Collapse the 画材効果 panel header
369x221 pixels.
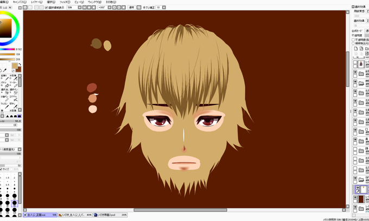(353, 7)
